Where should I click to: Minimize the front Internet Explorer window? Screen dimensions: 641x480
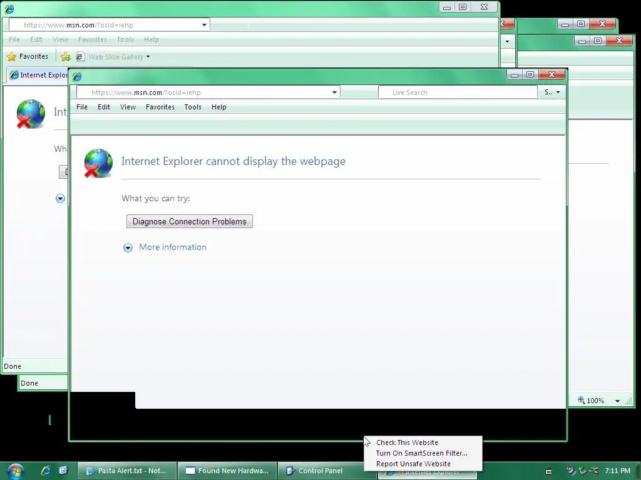[515, 74]
